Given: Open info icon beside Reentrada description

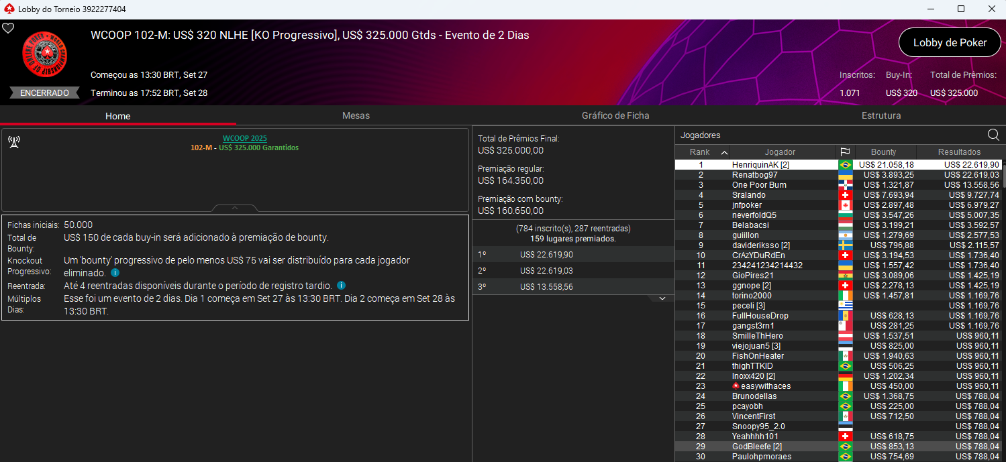Looking at the screenshot, I should tap(341, 286).
